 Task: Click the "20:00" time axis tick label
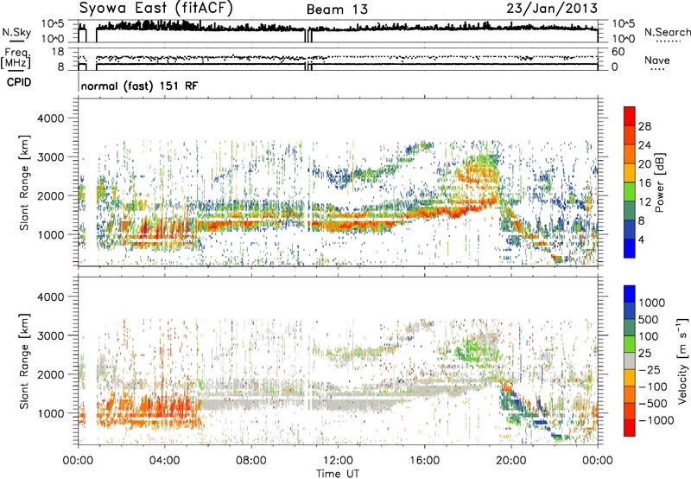pyautogui.click(x=510, y=461)
